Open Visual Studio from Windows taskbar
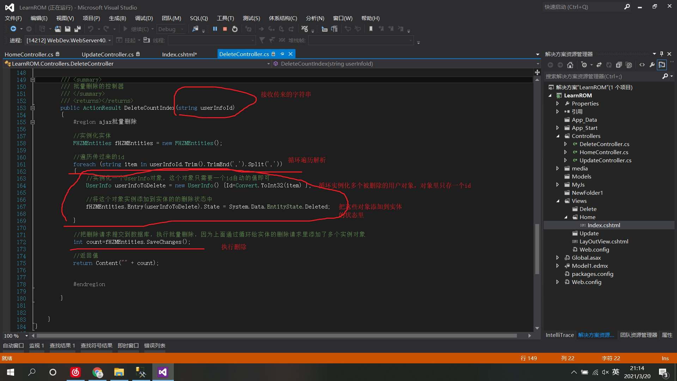677x381 pixels. click(163, 372)
